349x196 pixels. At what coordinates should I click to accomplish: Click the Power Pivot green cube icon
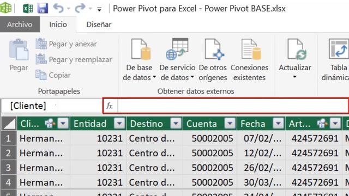[5, 8]
